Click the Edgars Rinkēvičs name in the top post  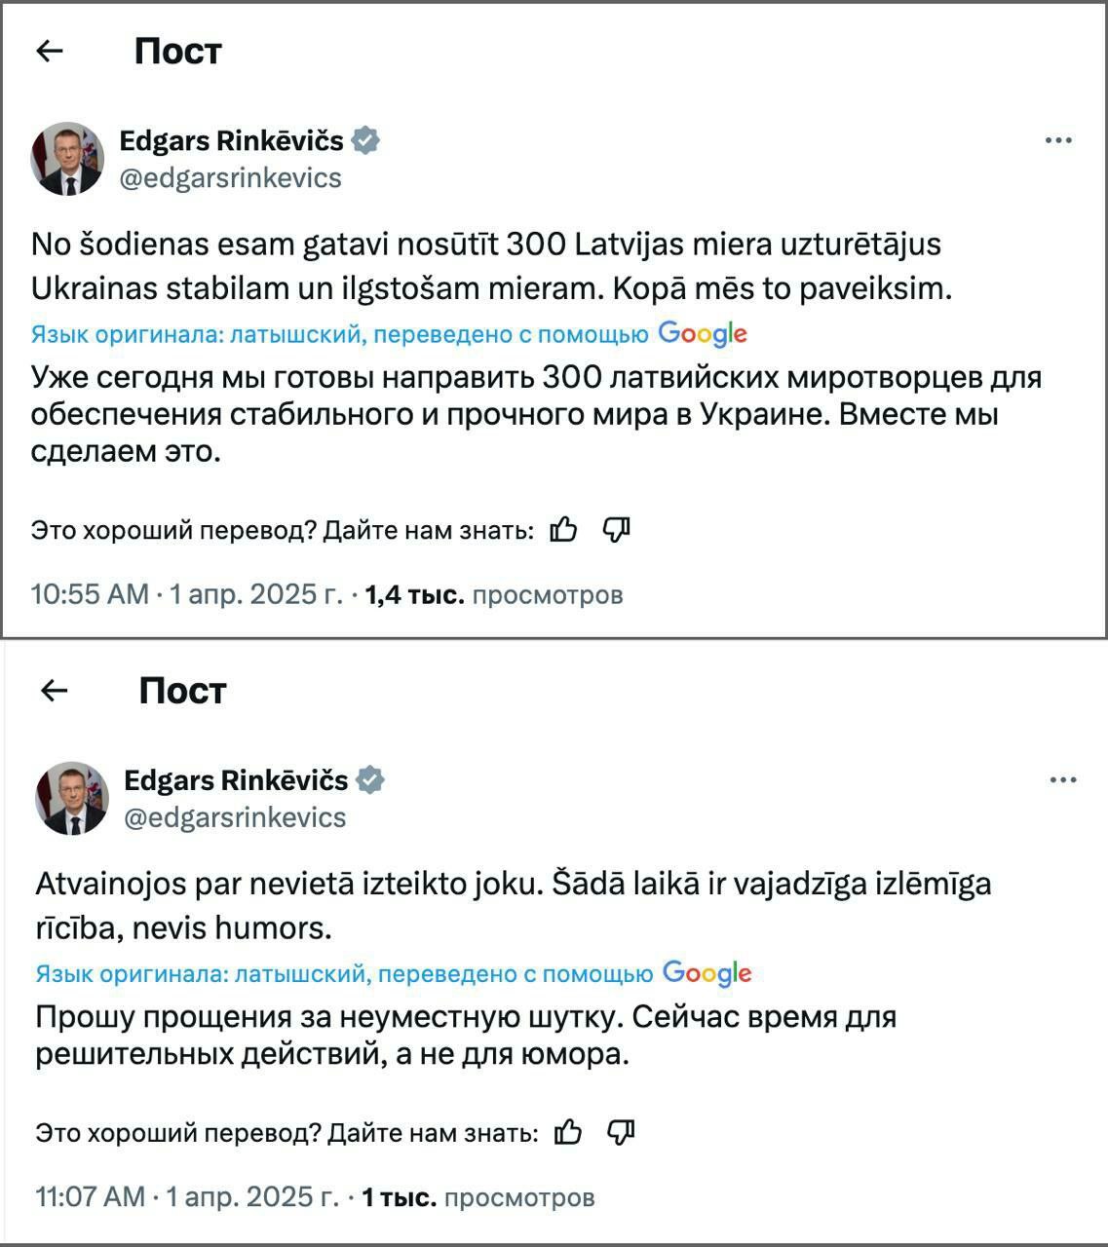point(231,141)
